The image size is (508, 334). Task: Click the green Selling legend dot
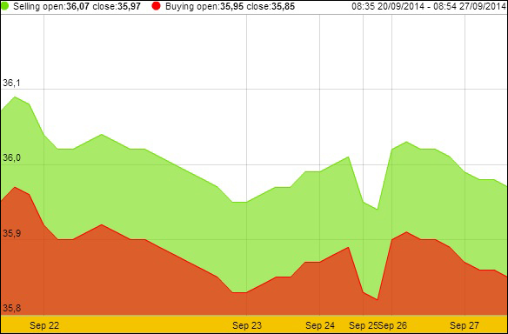coord(5,6)
